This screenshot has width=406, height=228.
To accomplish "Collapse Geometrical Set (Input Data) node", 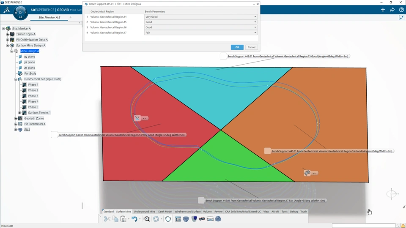I will 16,79.
